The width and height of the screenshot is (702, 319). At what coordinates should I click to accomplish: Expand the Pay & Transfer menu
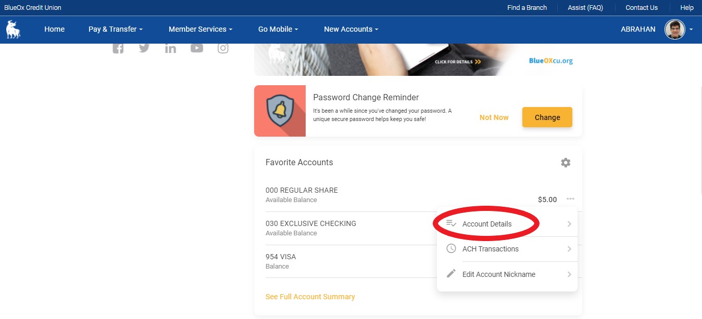(x=115, y=30)
